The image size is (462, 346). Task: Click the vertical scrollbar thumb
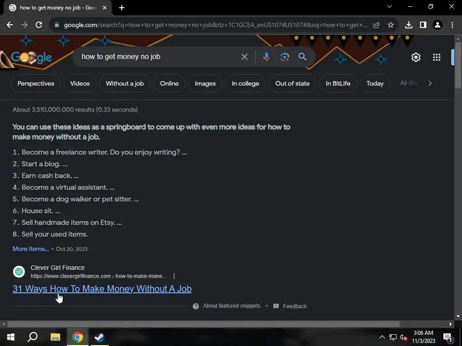pyautogui.click(x=458, y=65)
